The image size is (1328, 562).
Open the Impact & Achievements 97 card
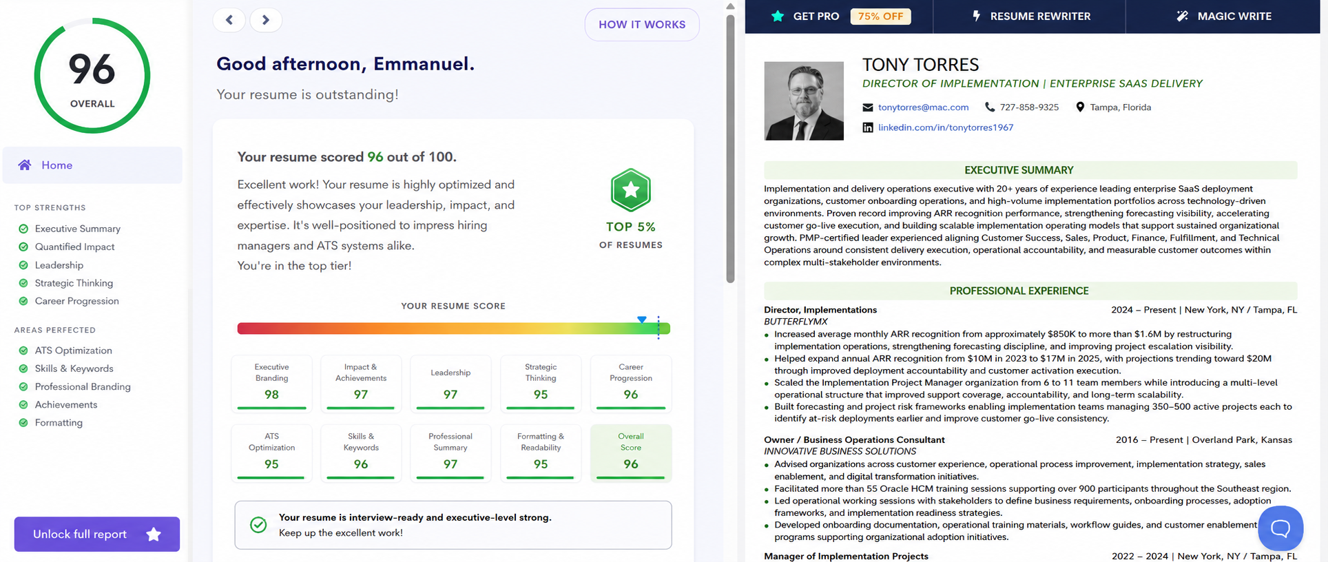pos(361,384)
